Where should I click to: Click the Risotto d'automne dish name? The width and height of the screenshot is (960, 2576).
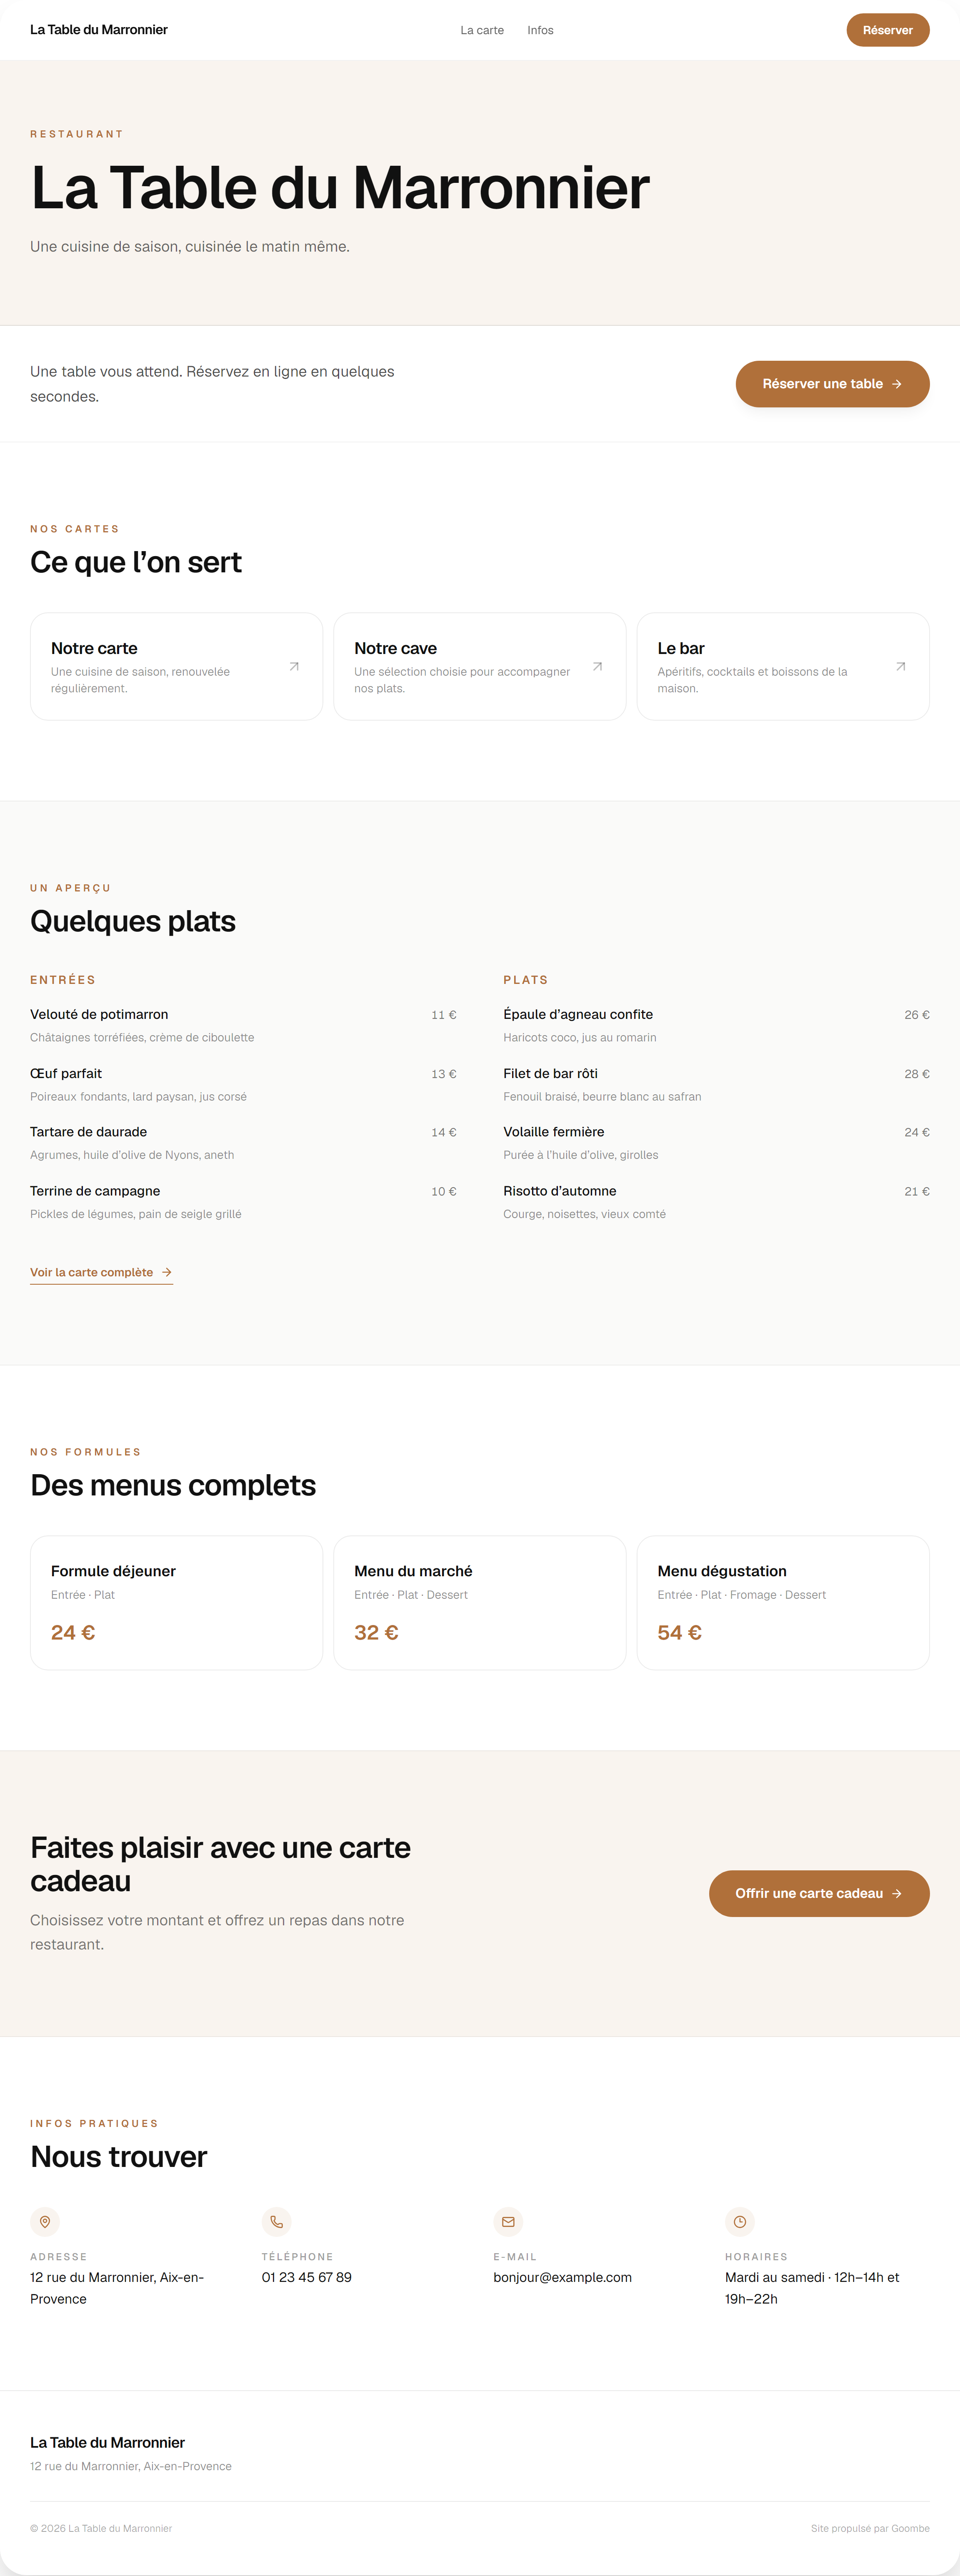point(560,1191)
